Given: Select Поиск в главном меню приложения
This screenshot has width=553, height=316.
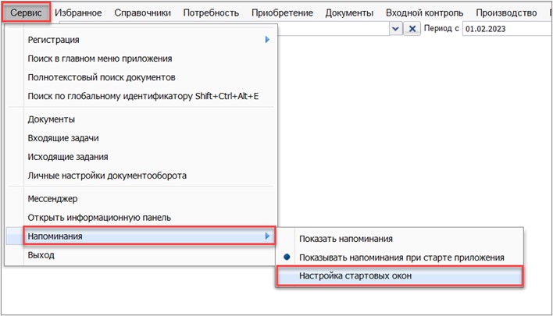Looking at the screenshot, I should coord(99,59).
